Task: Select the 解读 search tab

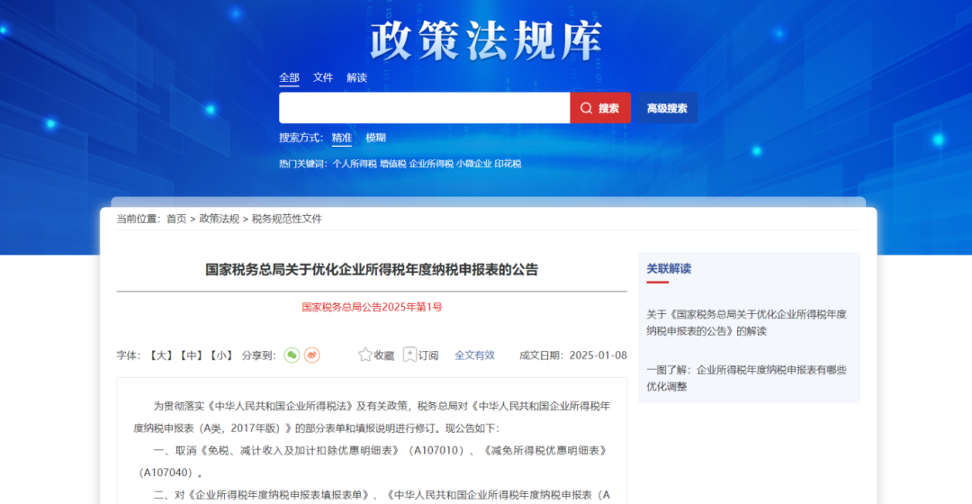Action: tap(356, 78)
